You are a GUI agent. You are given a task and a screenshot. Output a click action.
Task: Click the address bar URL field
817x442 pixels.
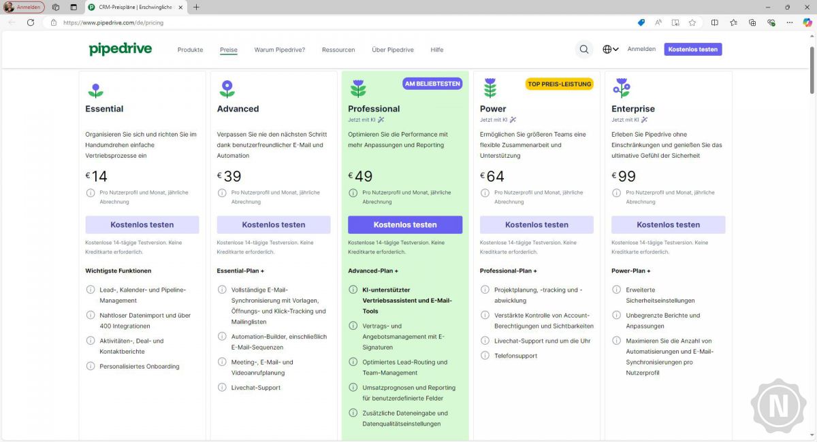pyautogui.click(x=340, y=22)
